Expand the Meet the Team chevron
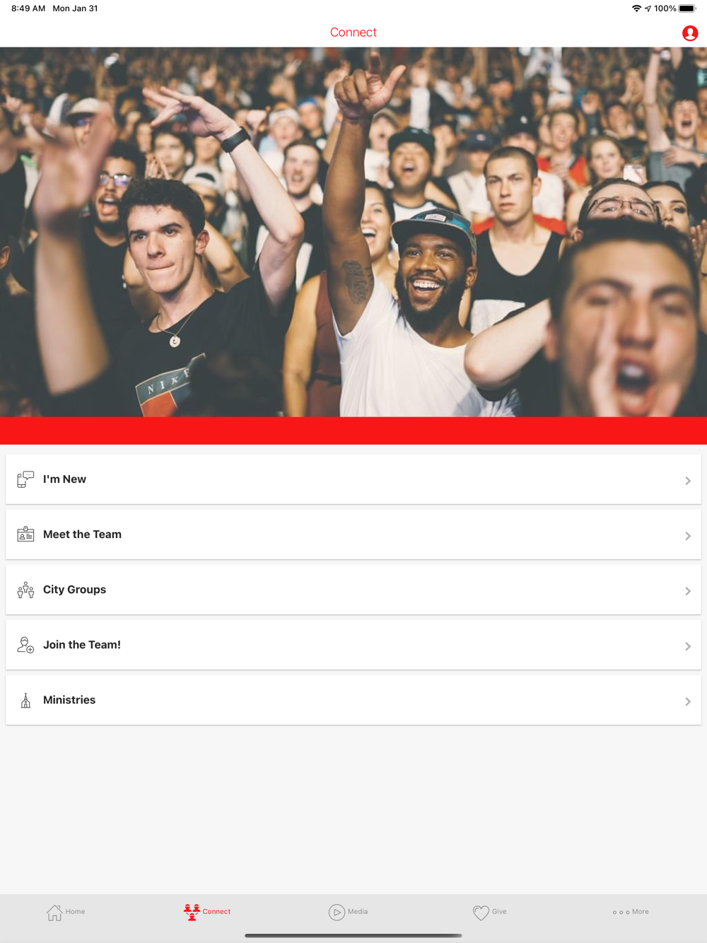Image resolution: width=707 pixels, height=943 pixels. click(x=688, y=536)
